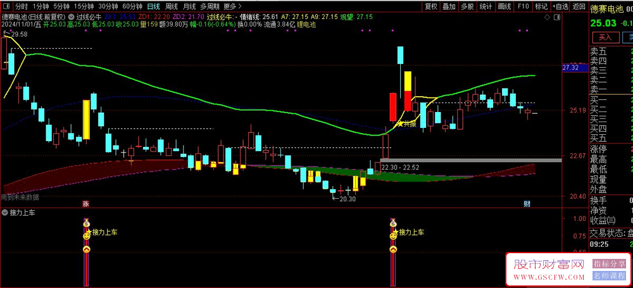Click the 叠加 overlay button
Viewport: 633px width, 288px height.
[449, 6]
